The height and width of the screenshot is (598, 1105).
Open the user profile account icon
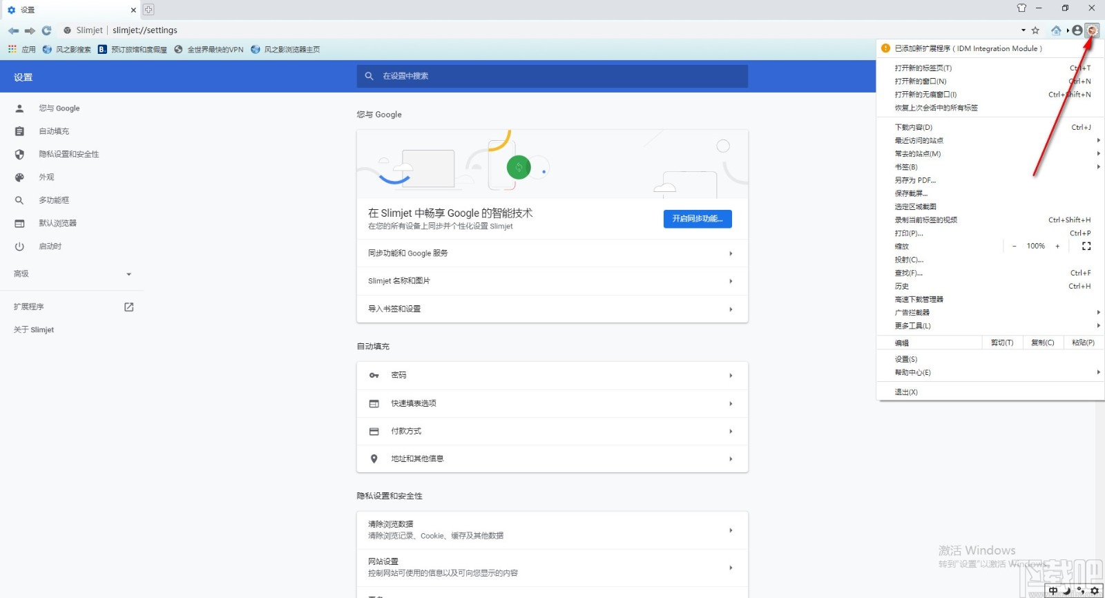1077,30
